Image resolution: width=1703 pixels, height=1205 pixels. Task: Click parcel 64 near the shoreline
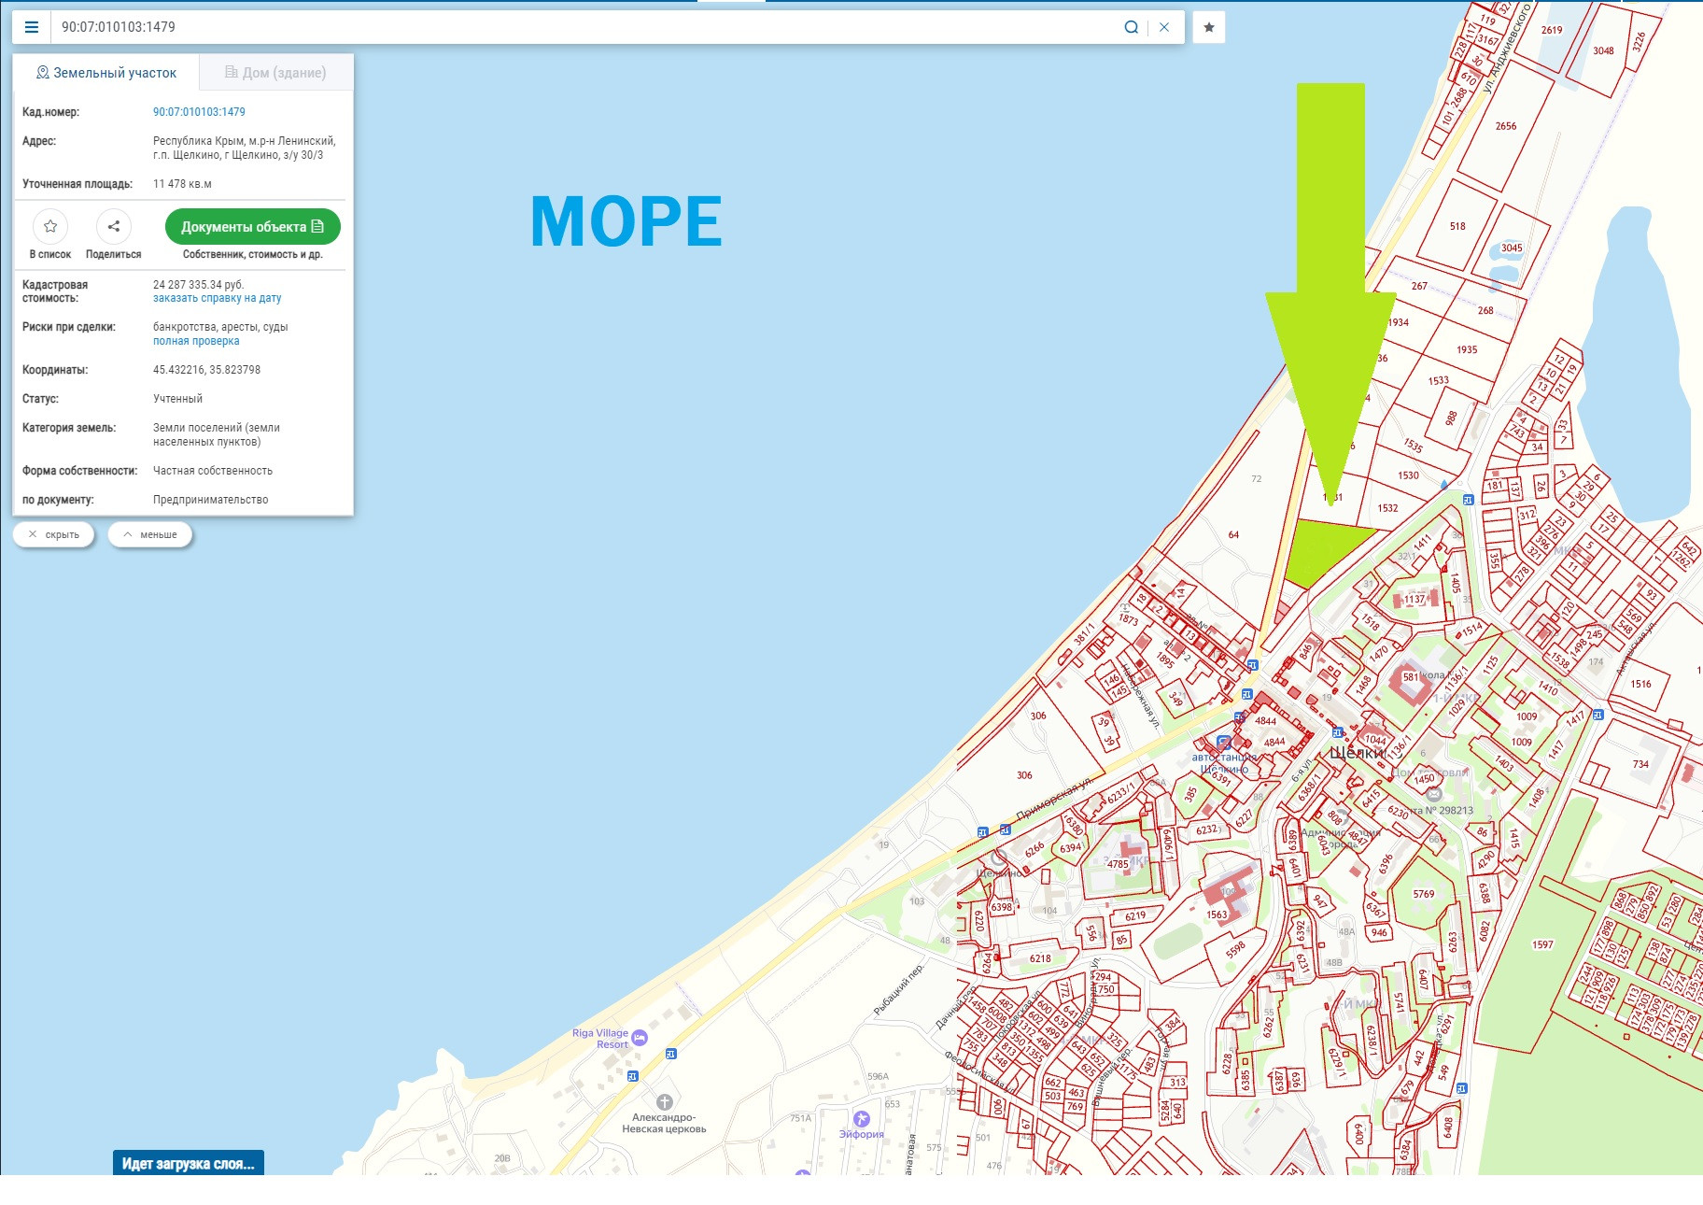click(1233, 534)
